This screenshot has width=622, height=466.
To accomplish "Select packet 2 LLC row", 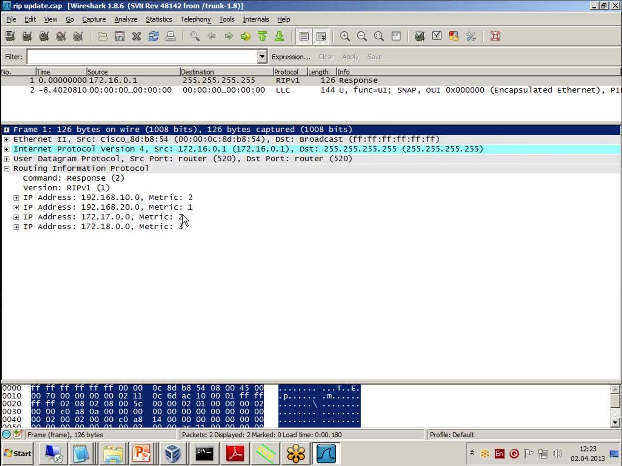I will (311, 90).
